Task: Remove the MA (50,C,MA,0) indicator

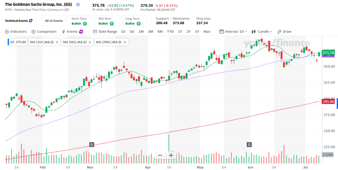Action: (90, 42)
